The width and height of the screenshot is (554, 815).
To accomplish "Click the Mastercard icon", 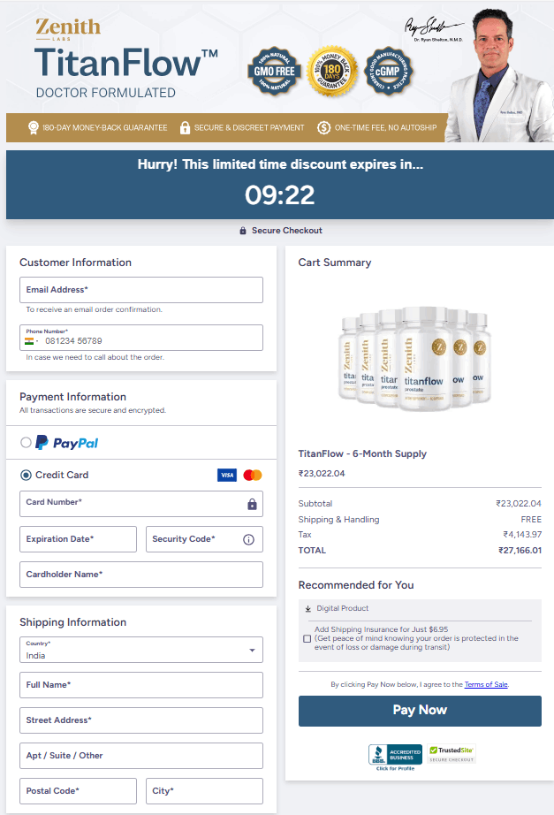I will 253,475.
